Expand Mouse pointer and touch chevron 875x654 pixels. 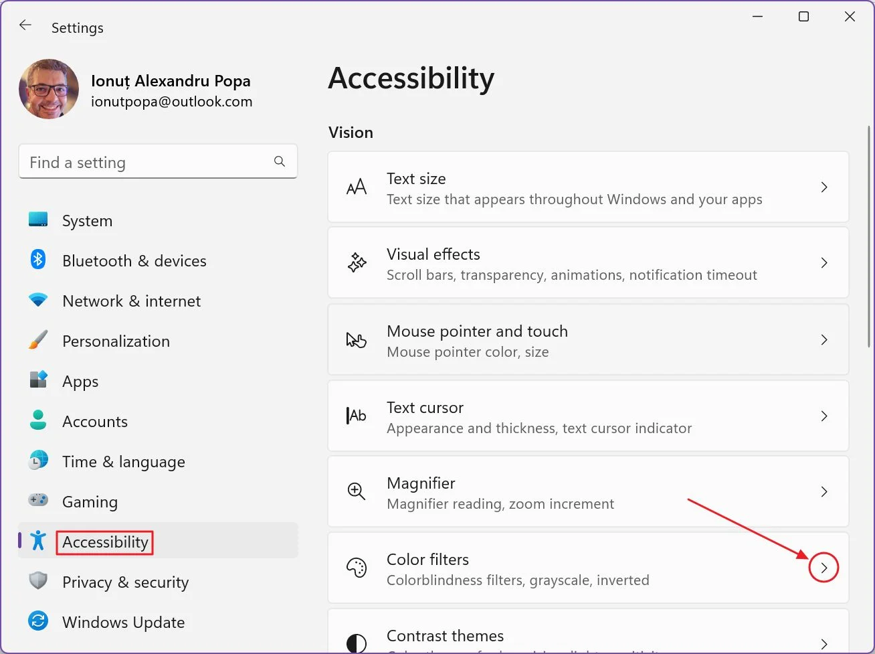tap(824, 340)
